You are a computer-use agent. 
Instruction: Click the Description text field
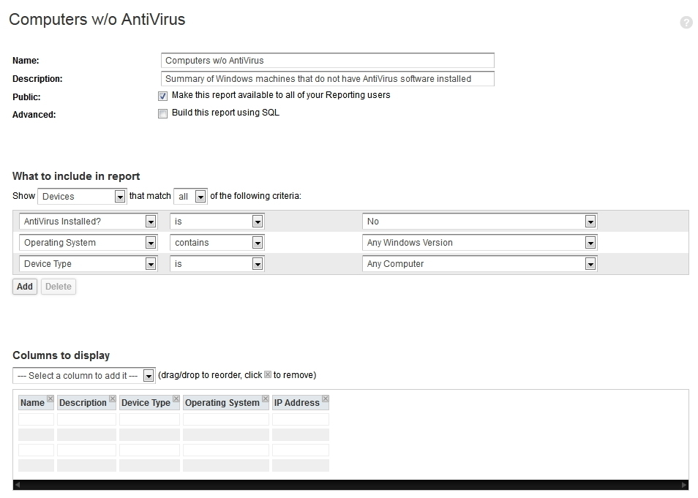(327, 78)
